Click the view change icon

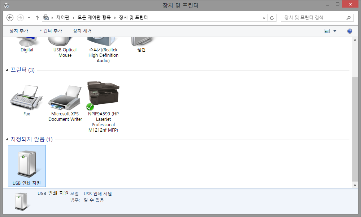pyautogui.click(x=327, y=31)
